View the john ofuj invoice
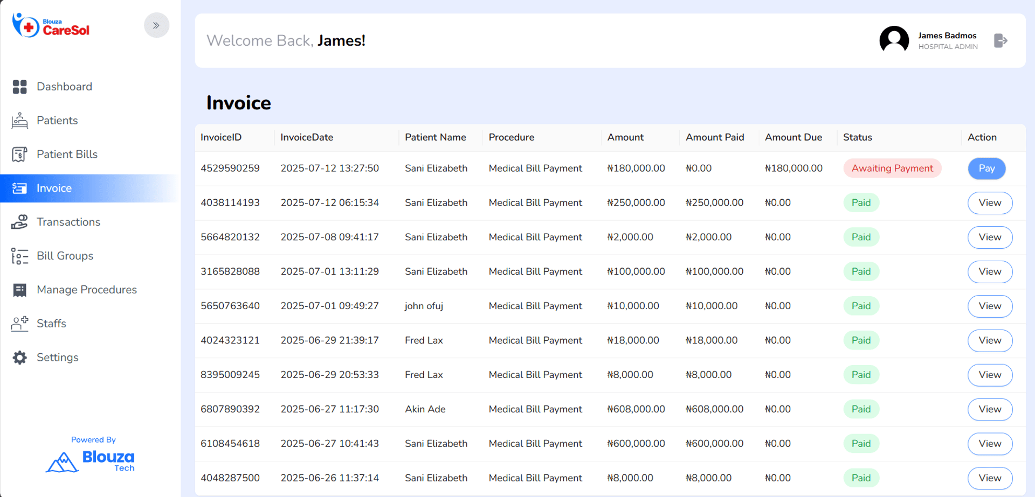The height and width of the screenshot is (497, 1035). click(990, 306)
